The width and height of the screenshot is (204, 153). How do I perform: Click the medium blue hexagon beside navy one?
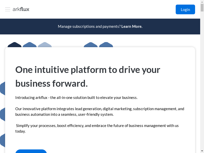(30, 45)
